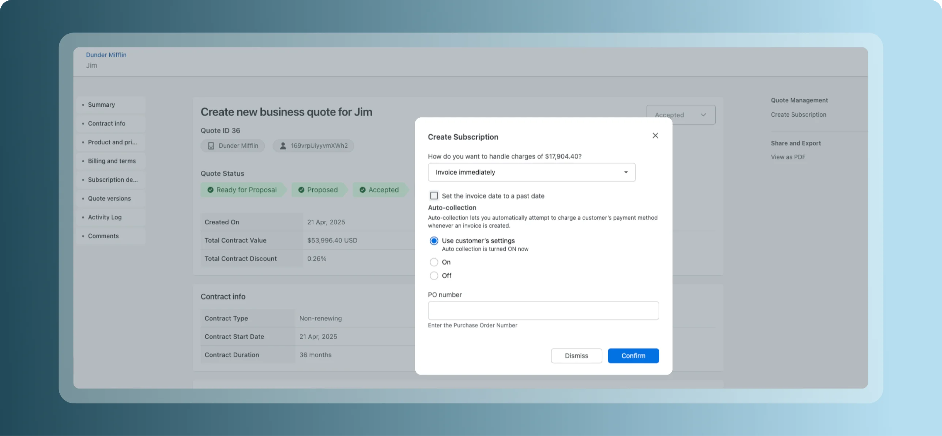The width and height of the screenshot is (942, 436).
Task: Click the View as PDF link
Action: [788, 157]
